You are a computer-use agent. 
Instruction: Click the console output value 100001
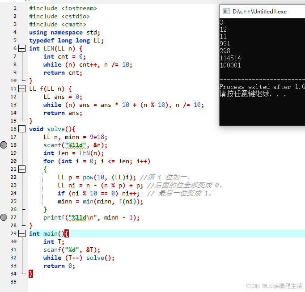(x=230, y=65)
